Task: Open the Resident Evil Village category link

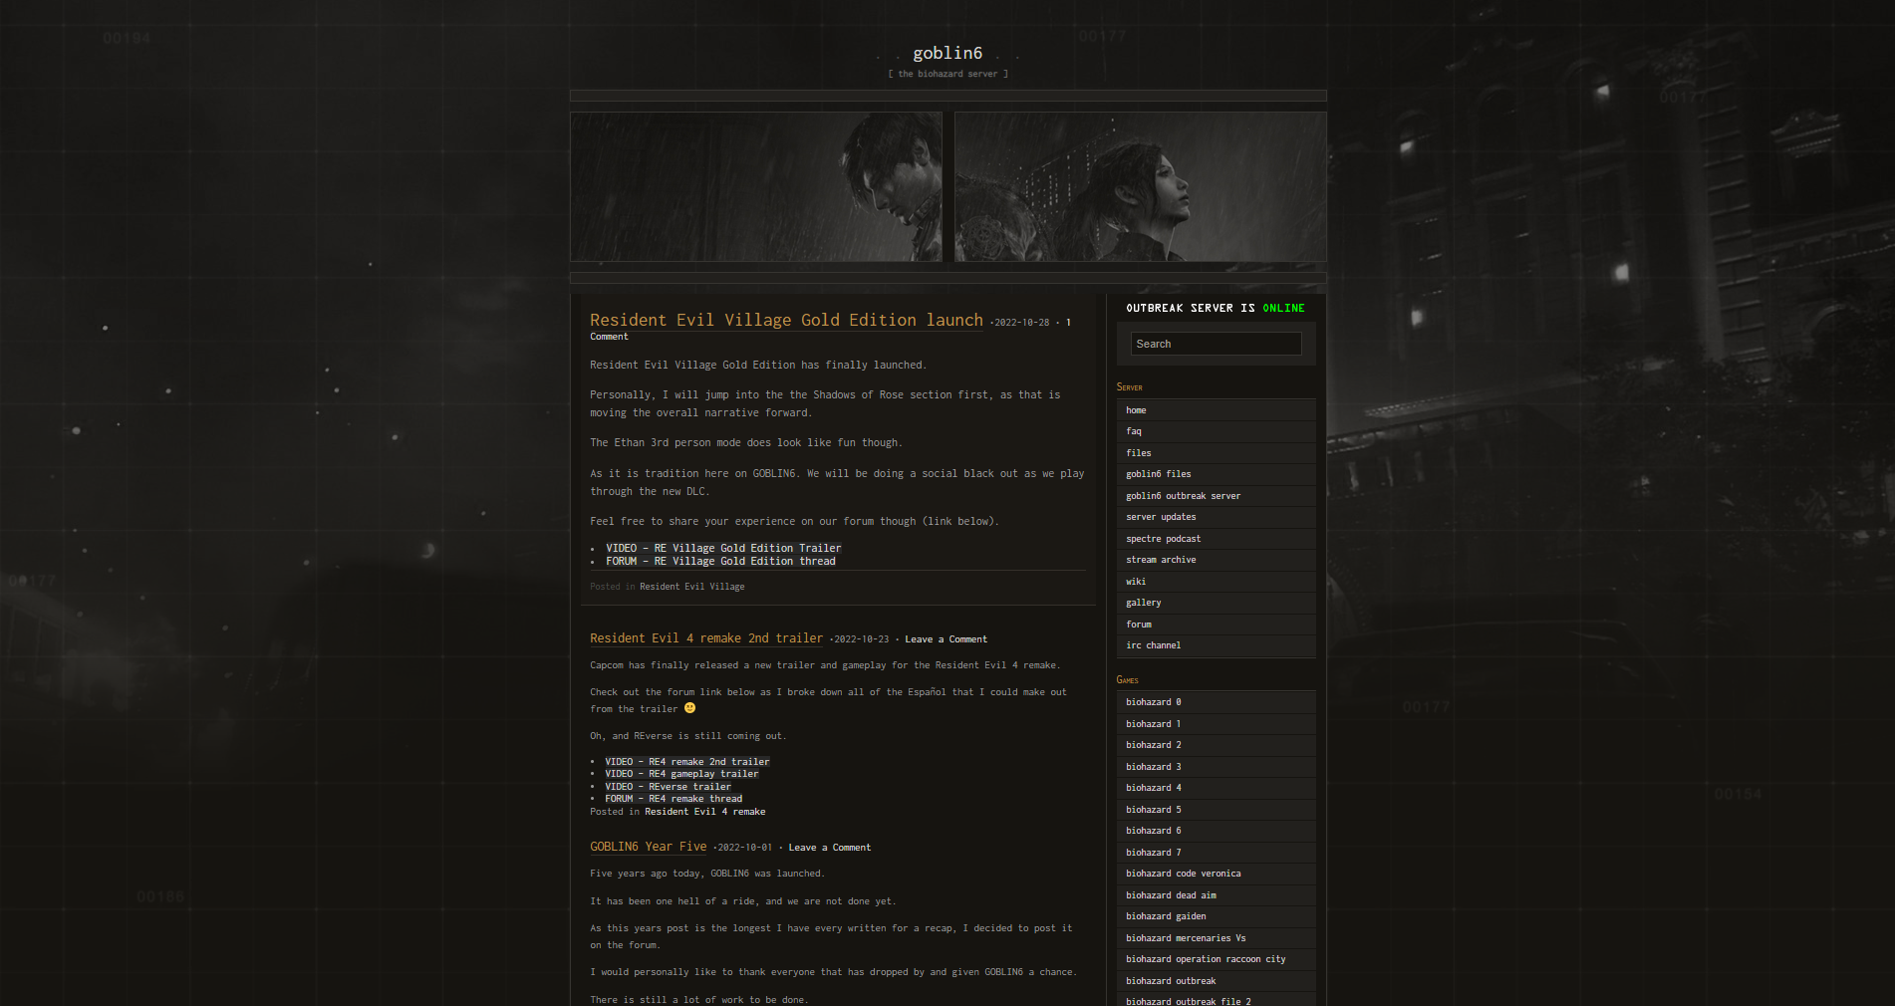Action: coord(691,587)
